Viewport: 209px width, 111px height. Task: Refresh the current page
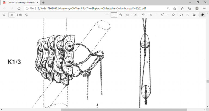pyautogui.click(x=19, y=8)
